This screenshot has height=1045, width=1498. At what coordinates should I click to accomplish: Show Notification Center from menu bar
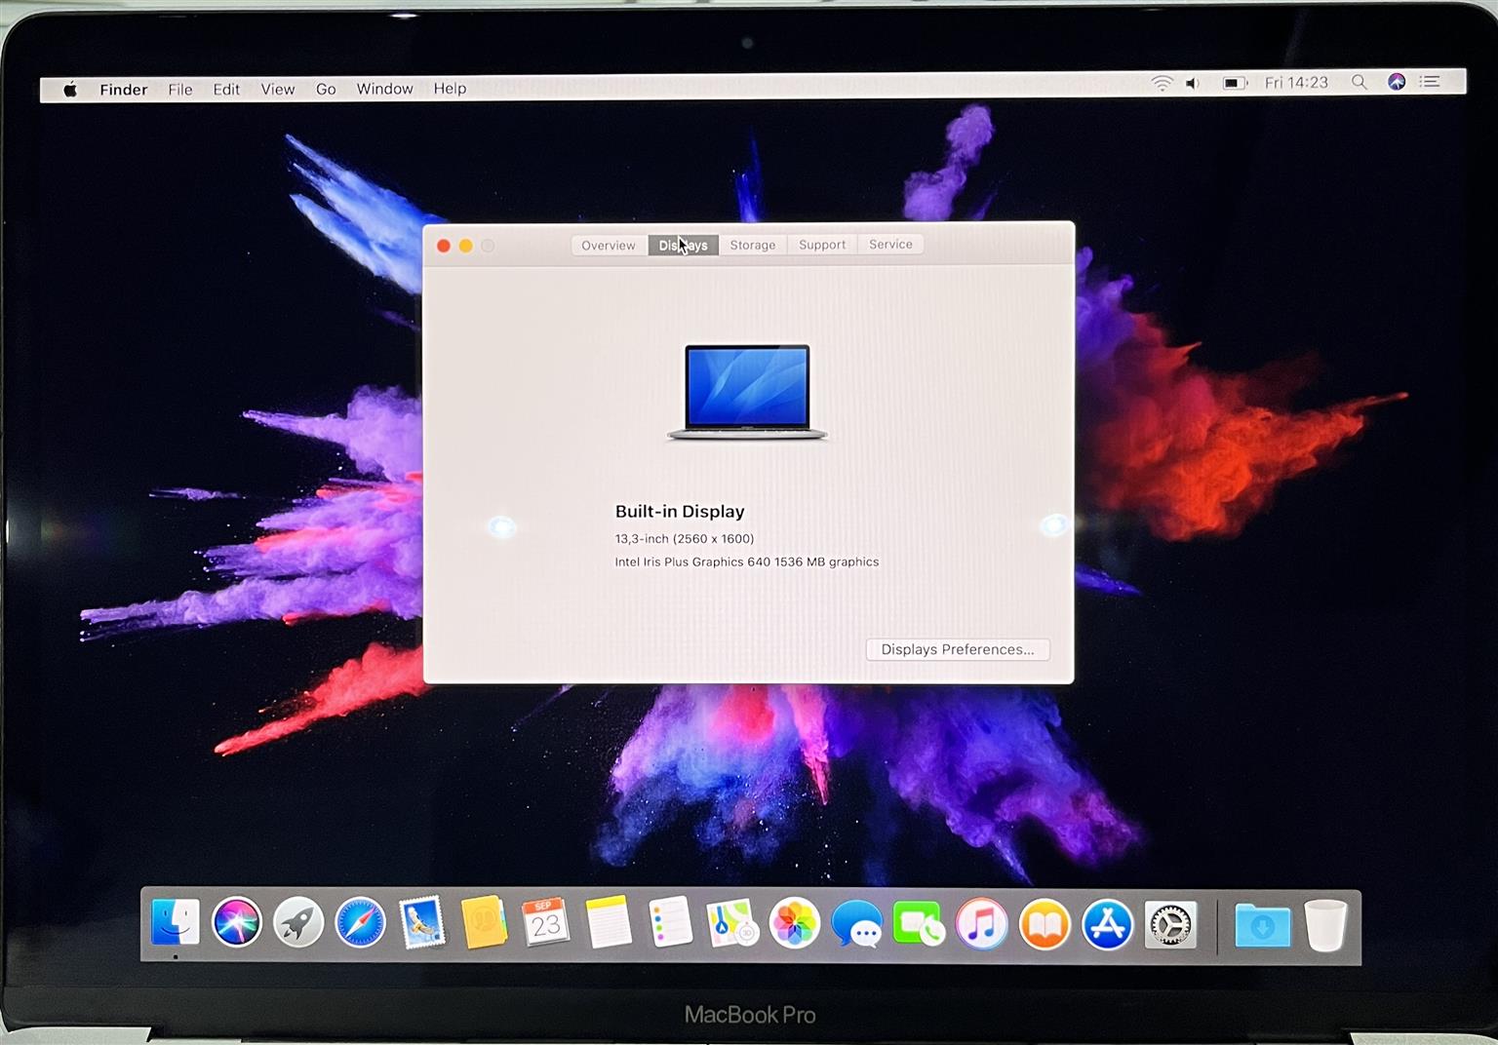pyautogui.click(x=1430, y=82)
